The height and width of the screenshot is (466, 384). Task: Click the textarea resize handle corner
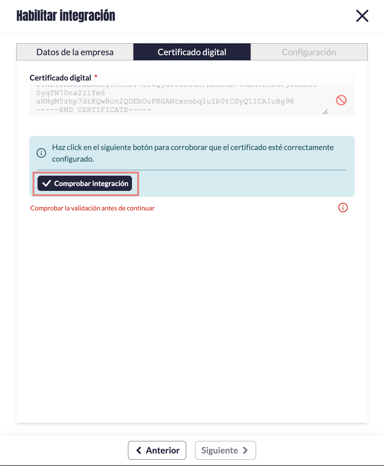(325, 112)
